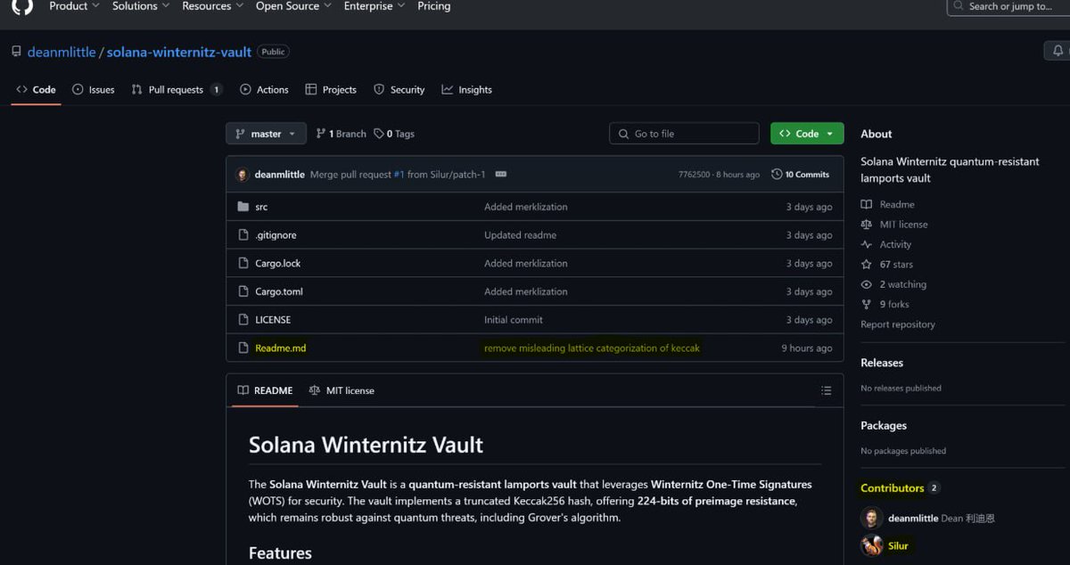
Task: View the 67 stars link
Action: pyautogui.click(x=887, y=265)
